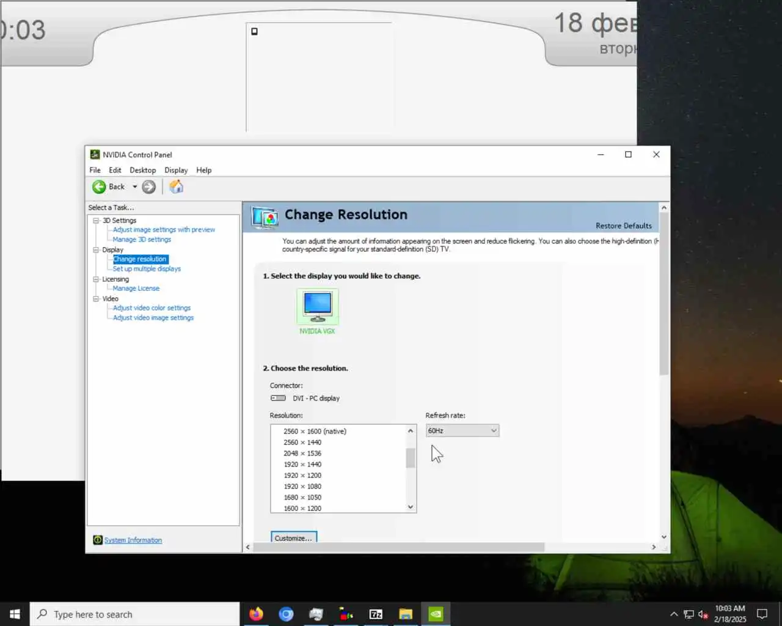Select resolution 2560 × 1440
The width and height of the screenshot is (782, 626).
coord(302,442)
